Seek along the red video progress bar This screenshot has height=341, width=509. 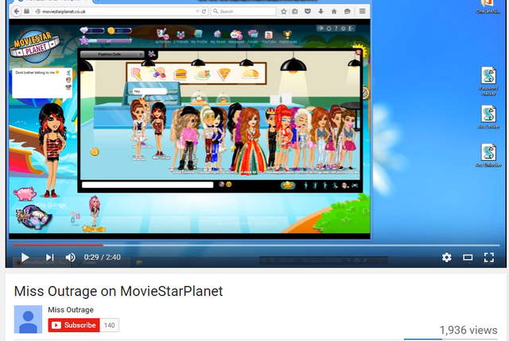[58, 245]
